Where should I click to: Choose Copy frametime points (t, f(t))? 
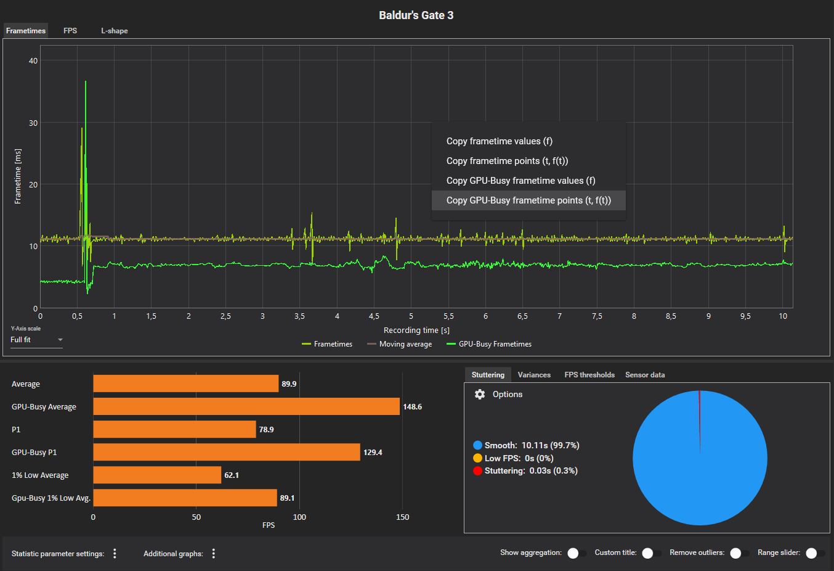click(528, 161)
